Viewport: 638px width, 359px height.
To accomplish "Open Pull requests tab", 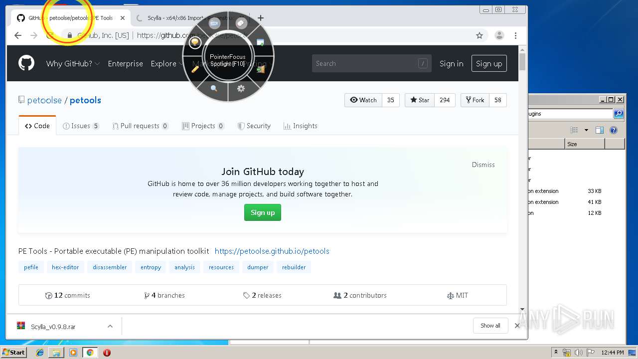I will (x=141, y=126).
